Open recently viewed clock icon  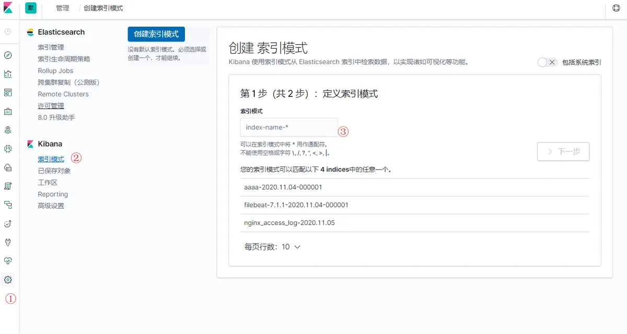coord(8,32)
